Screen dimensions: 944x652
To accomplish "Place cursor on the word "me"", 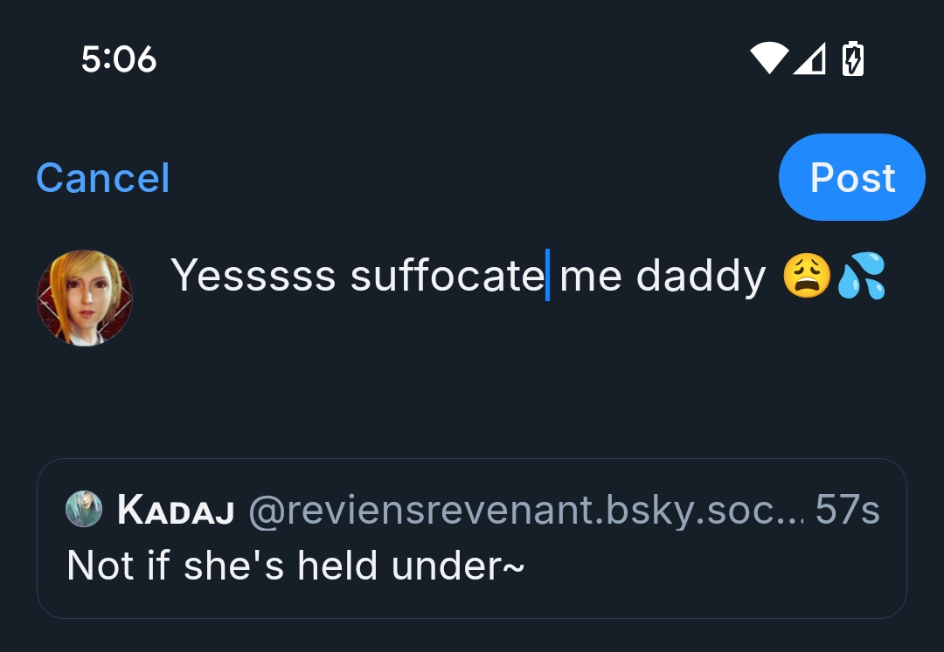I will tap(591, 276).
